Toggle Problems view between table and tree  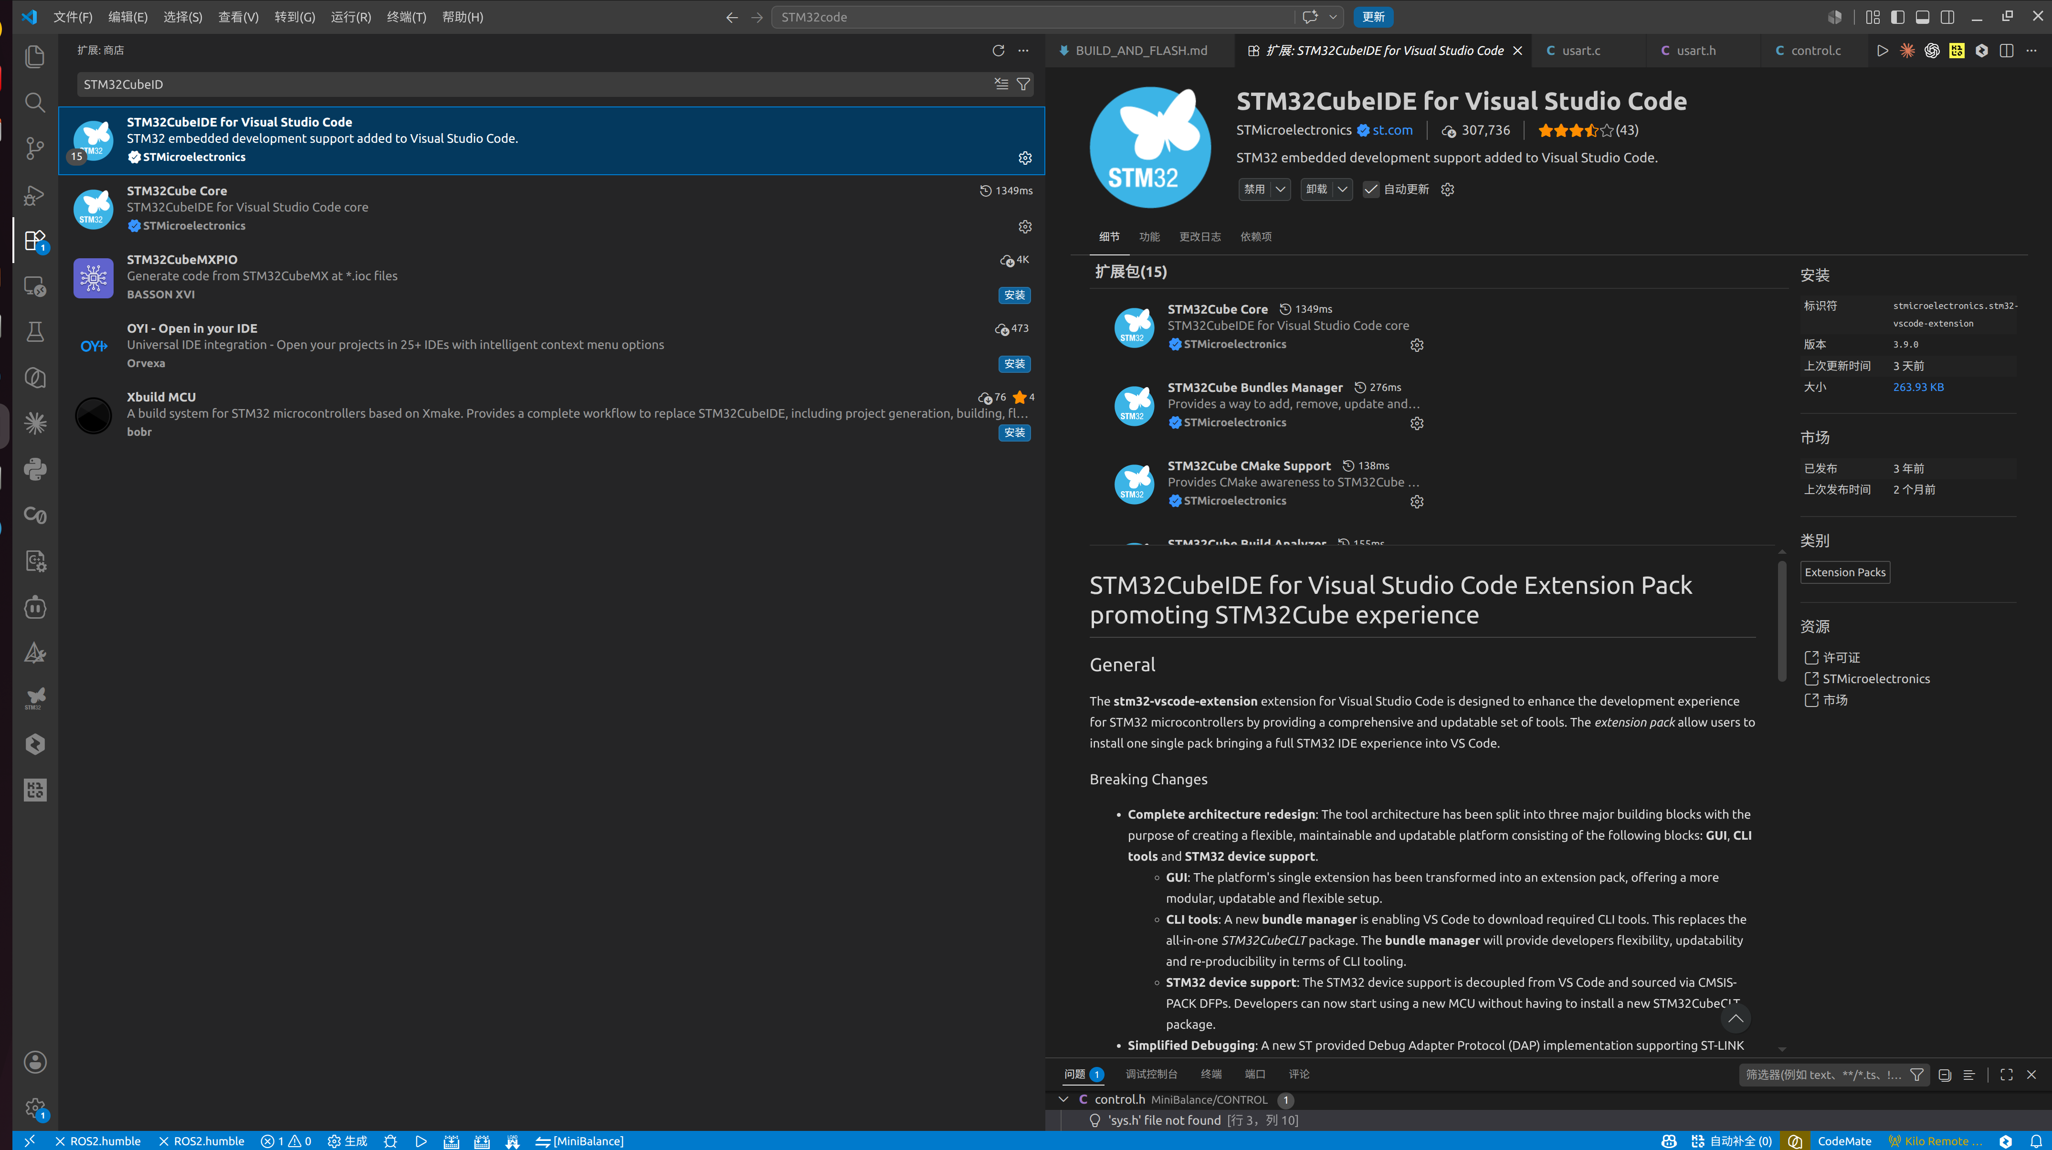1969,1074
